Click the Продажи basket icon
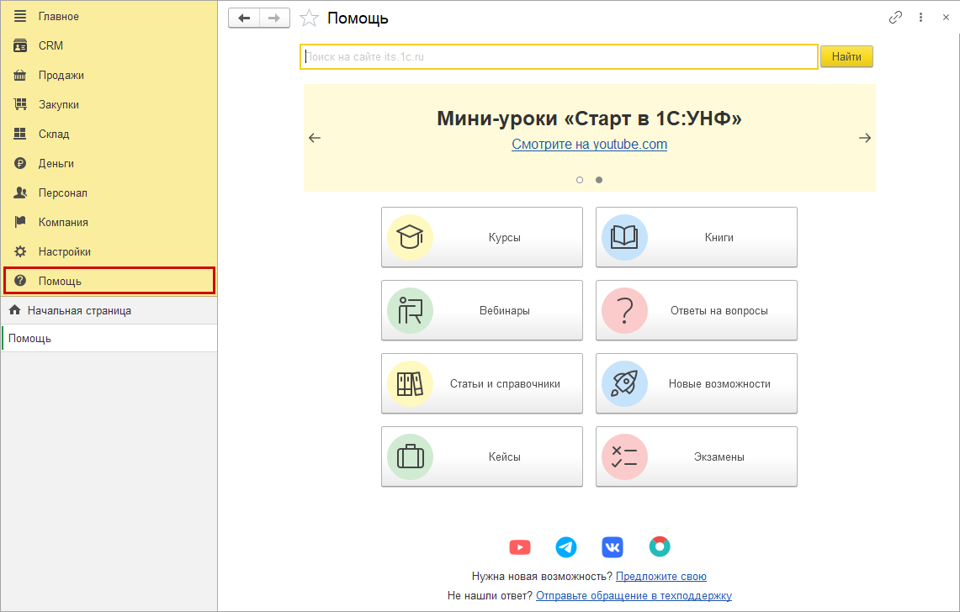The width and height of the screenshot is (960, 612). tap(20, 75)
